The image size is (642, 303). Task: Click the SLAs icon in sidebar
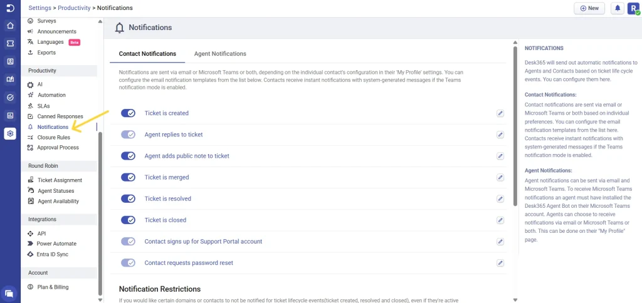(30, 106)
